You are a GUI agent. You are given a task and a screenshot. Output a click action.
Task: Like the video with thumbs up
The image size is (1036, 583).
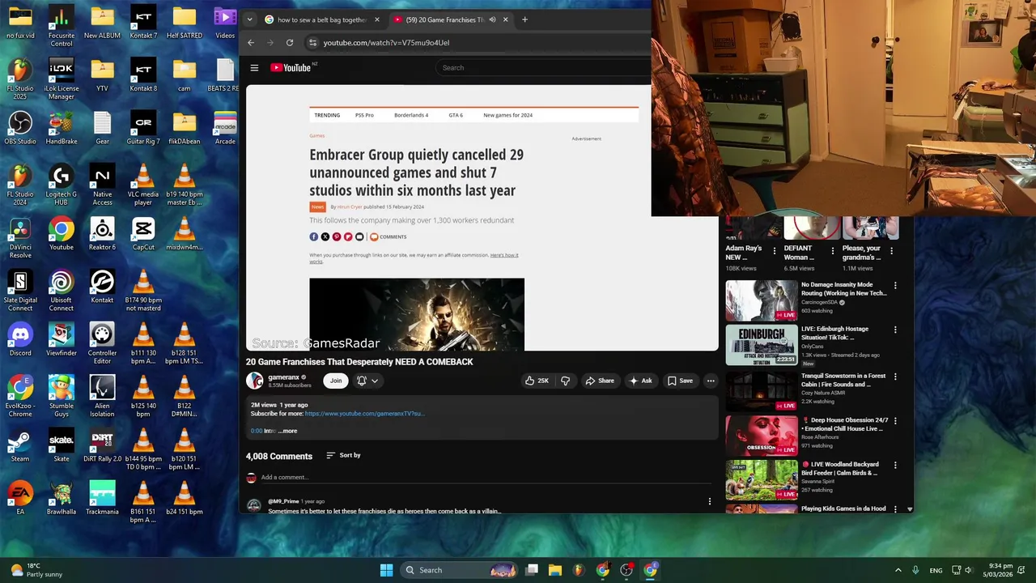click(537, 381)
